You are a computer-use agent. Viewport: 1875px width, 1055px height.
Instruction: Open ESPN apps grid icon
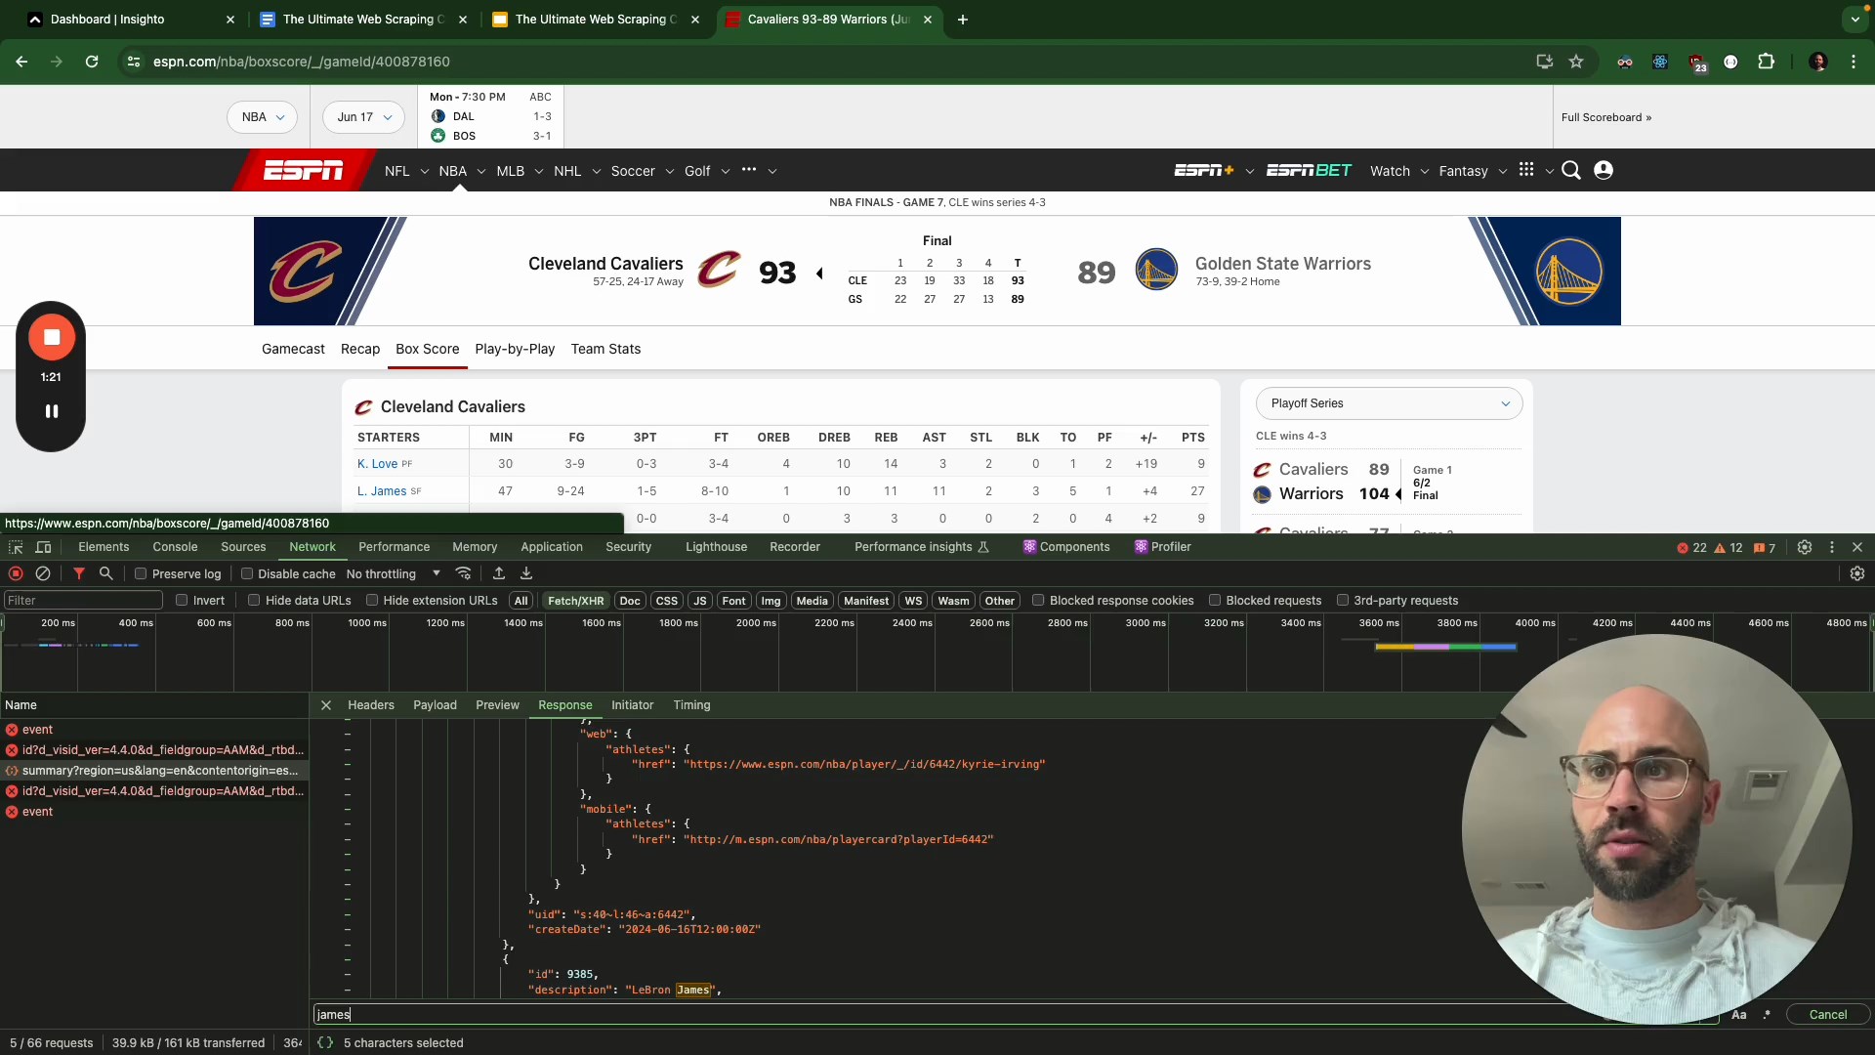pyautogui.click(x=1526, y=170)
